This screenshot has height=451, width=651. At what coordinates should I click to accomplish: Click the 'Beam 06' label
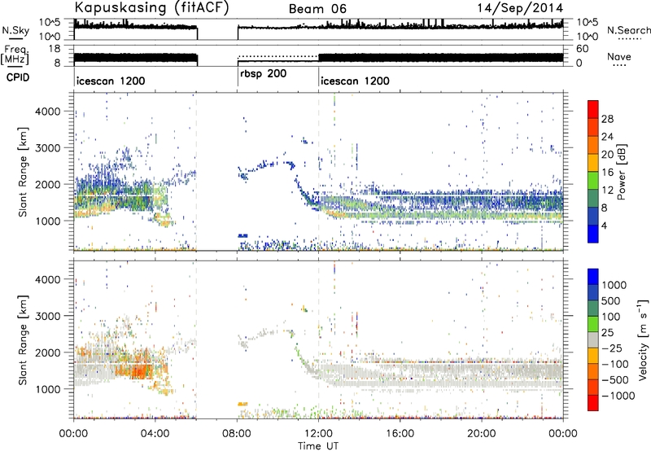pos(317,9)
